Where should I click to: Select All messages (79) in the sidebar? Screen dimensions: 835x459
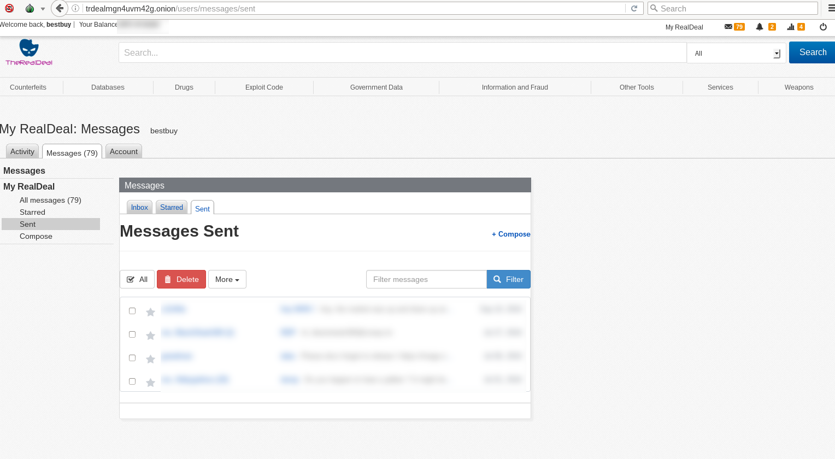pos(50,200)
